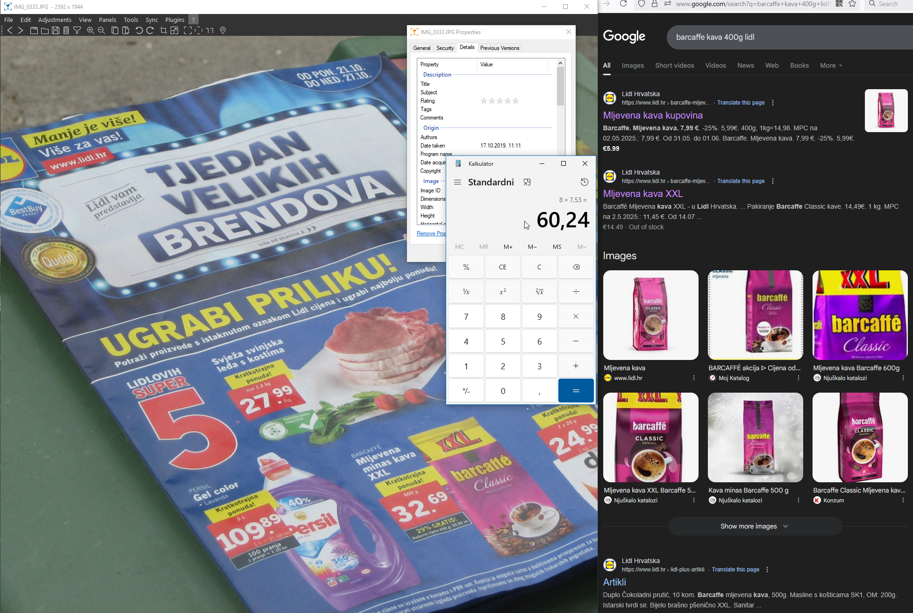The height and width of the screenshot is (613, 913).
Task: Click the equals key on calculator
Action: click(576, 391)
